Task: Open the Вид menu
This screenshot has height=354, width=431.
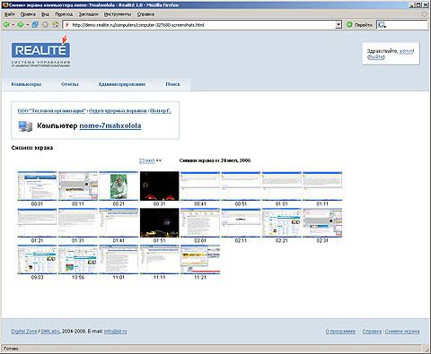Action: click(45, 14)
